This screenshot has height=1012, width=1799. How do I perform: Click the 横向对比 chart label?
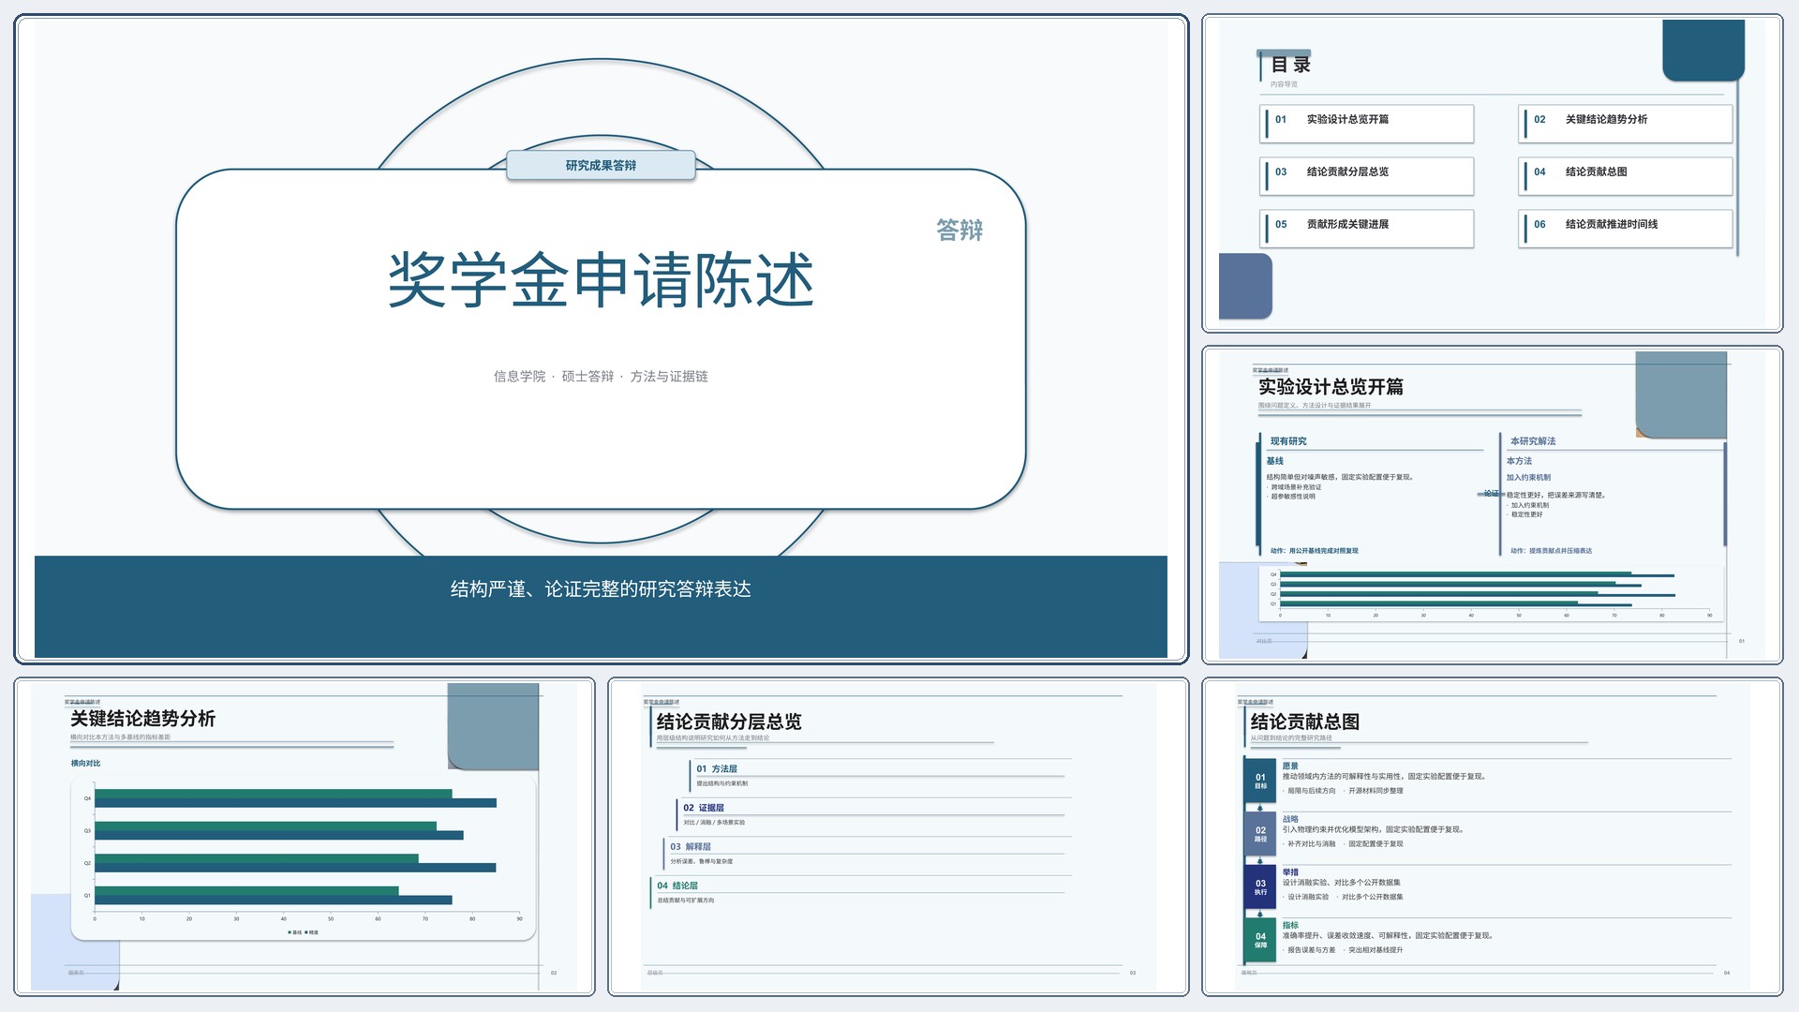(x=85, y=764)
